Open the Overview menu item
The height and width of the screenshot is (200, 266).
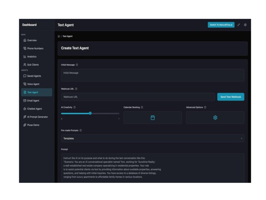[37, 40]
